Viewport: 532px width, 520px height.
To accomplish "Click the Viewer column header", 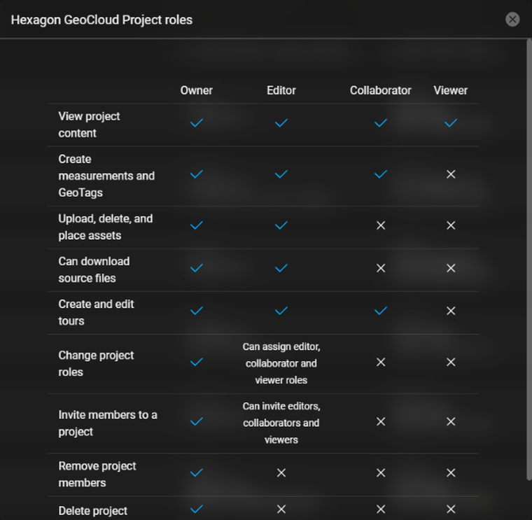I will pos(451,90).
